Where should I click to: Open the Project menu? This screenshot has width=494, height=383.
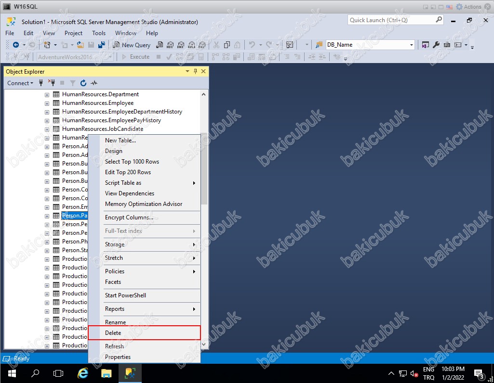point(73,33)
